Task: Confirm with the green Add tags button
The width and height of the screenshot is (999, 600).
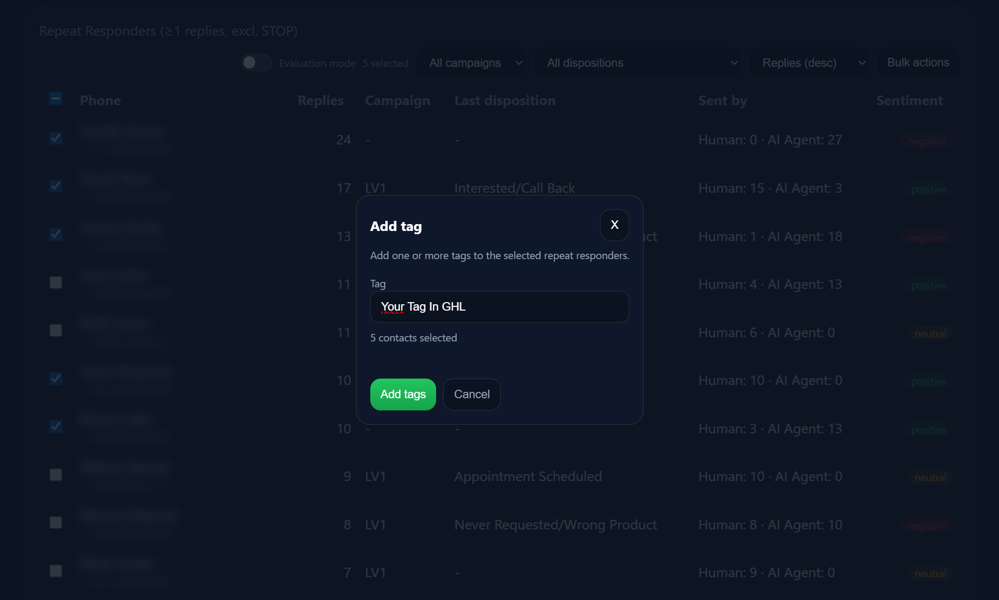Action: 403,394
